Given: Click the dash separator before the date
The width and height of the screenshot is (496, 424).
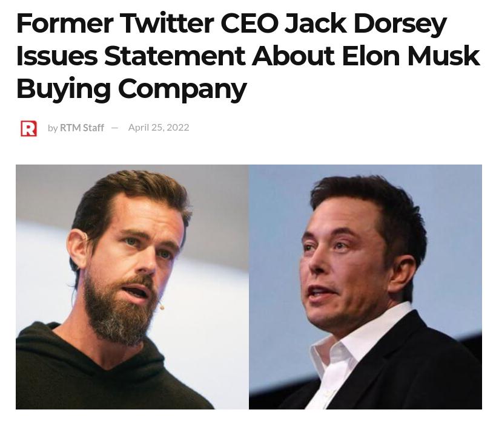Looking at the screenshot, I should pos(115,128).
